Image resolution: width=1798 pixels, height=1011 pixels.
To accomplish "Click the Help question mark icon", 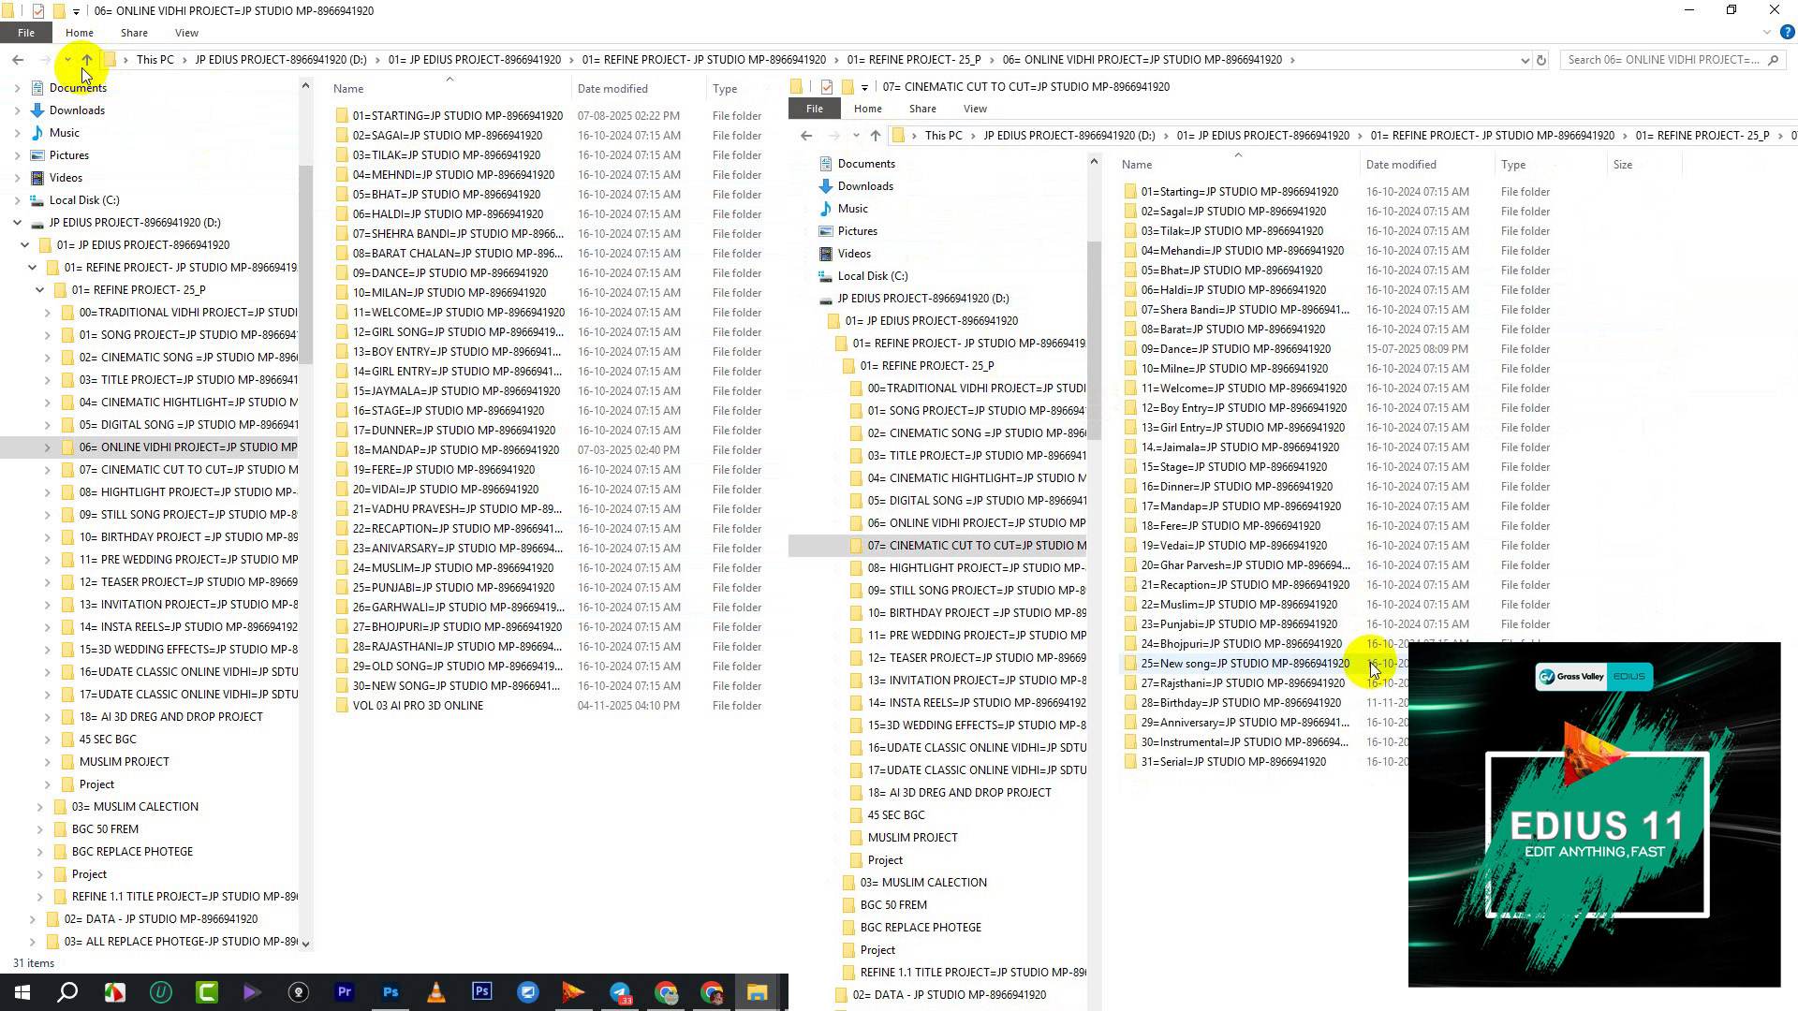I will (x=1786, y=33).
